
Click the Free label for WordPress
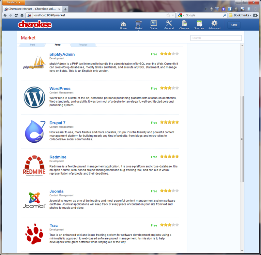(154, 88)
